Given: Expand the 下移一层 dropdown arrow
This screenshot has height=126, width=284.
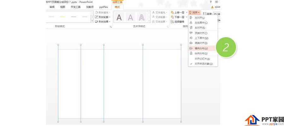Looking at the screenshot, I should pyautogui.click(x=186, y=17).
